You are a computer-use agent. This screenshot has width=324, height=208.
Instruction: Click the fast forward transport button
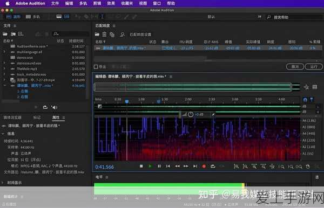click(x=186, y=166)
